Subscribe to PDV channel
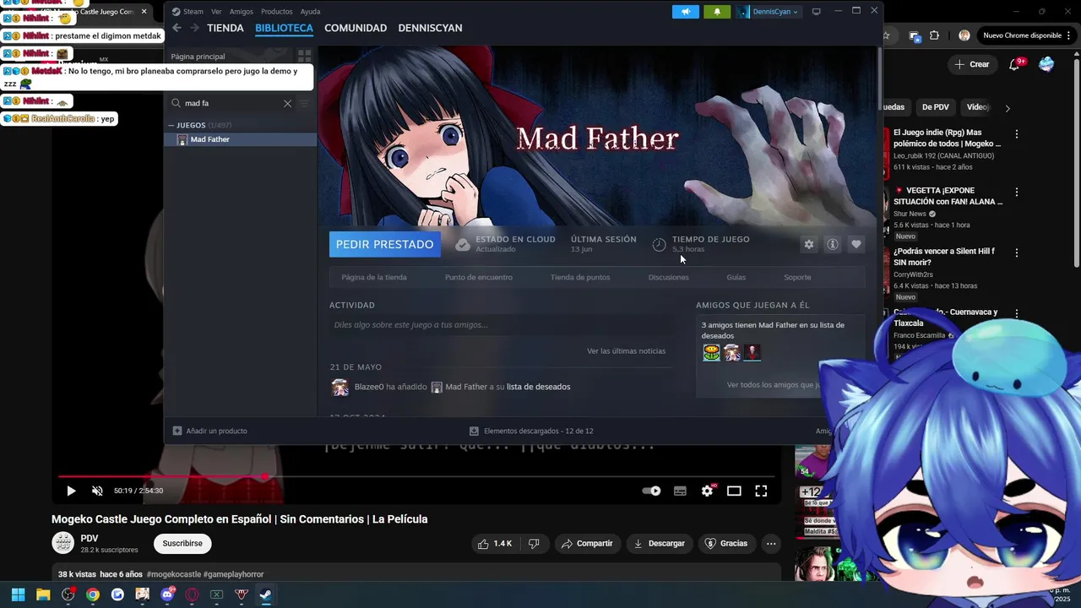 (x=182, y=544)
